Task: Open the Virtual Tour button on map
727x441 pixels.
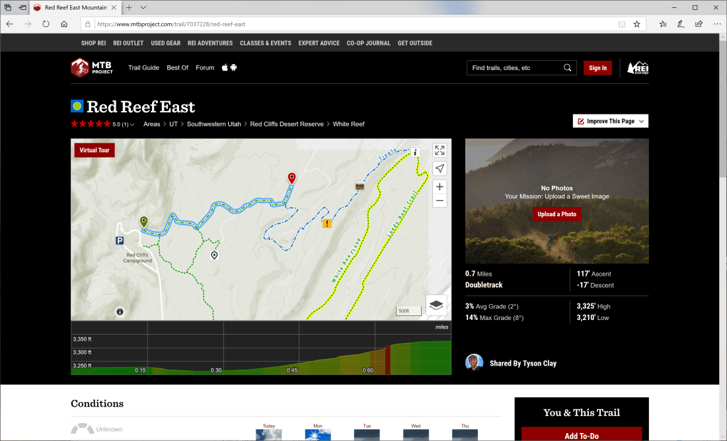Action: point(95,150)
